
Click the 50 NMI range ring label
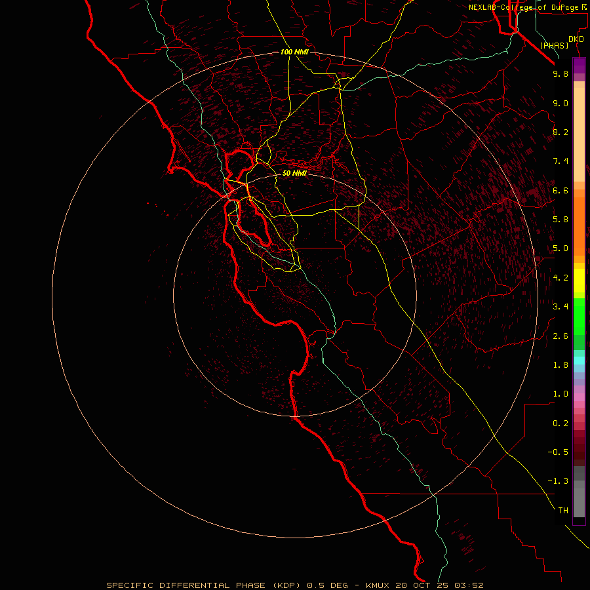pos(294,173)
